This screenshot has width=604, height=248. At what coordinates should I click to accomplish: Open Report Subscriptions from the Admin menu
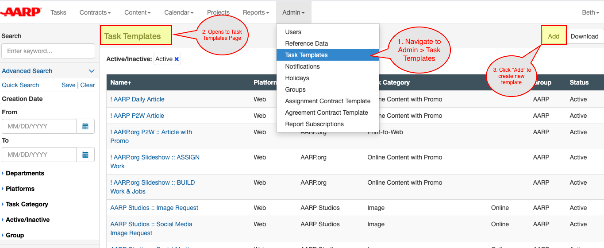point(328,124)
